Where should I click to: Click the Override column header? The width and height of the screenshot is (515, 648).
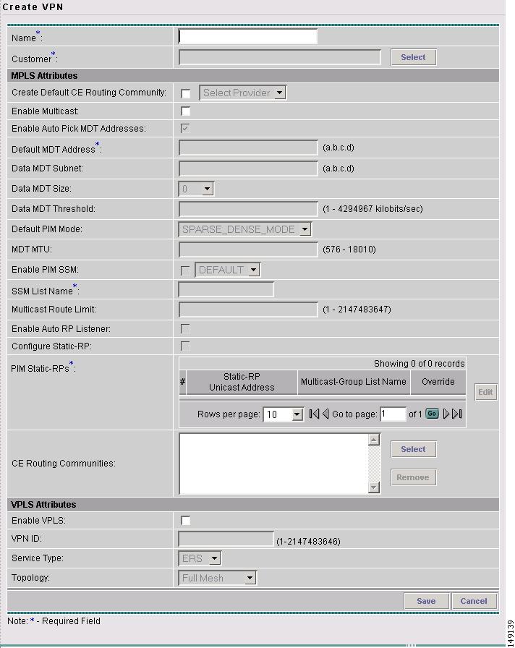click(438, 382)
